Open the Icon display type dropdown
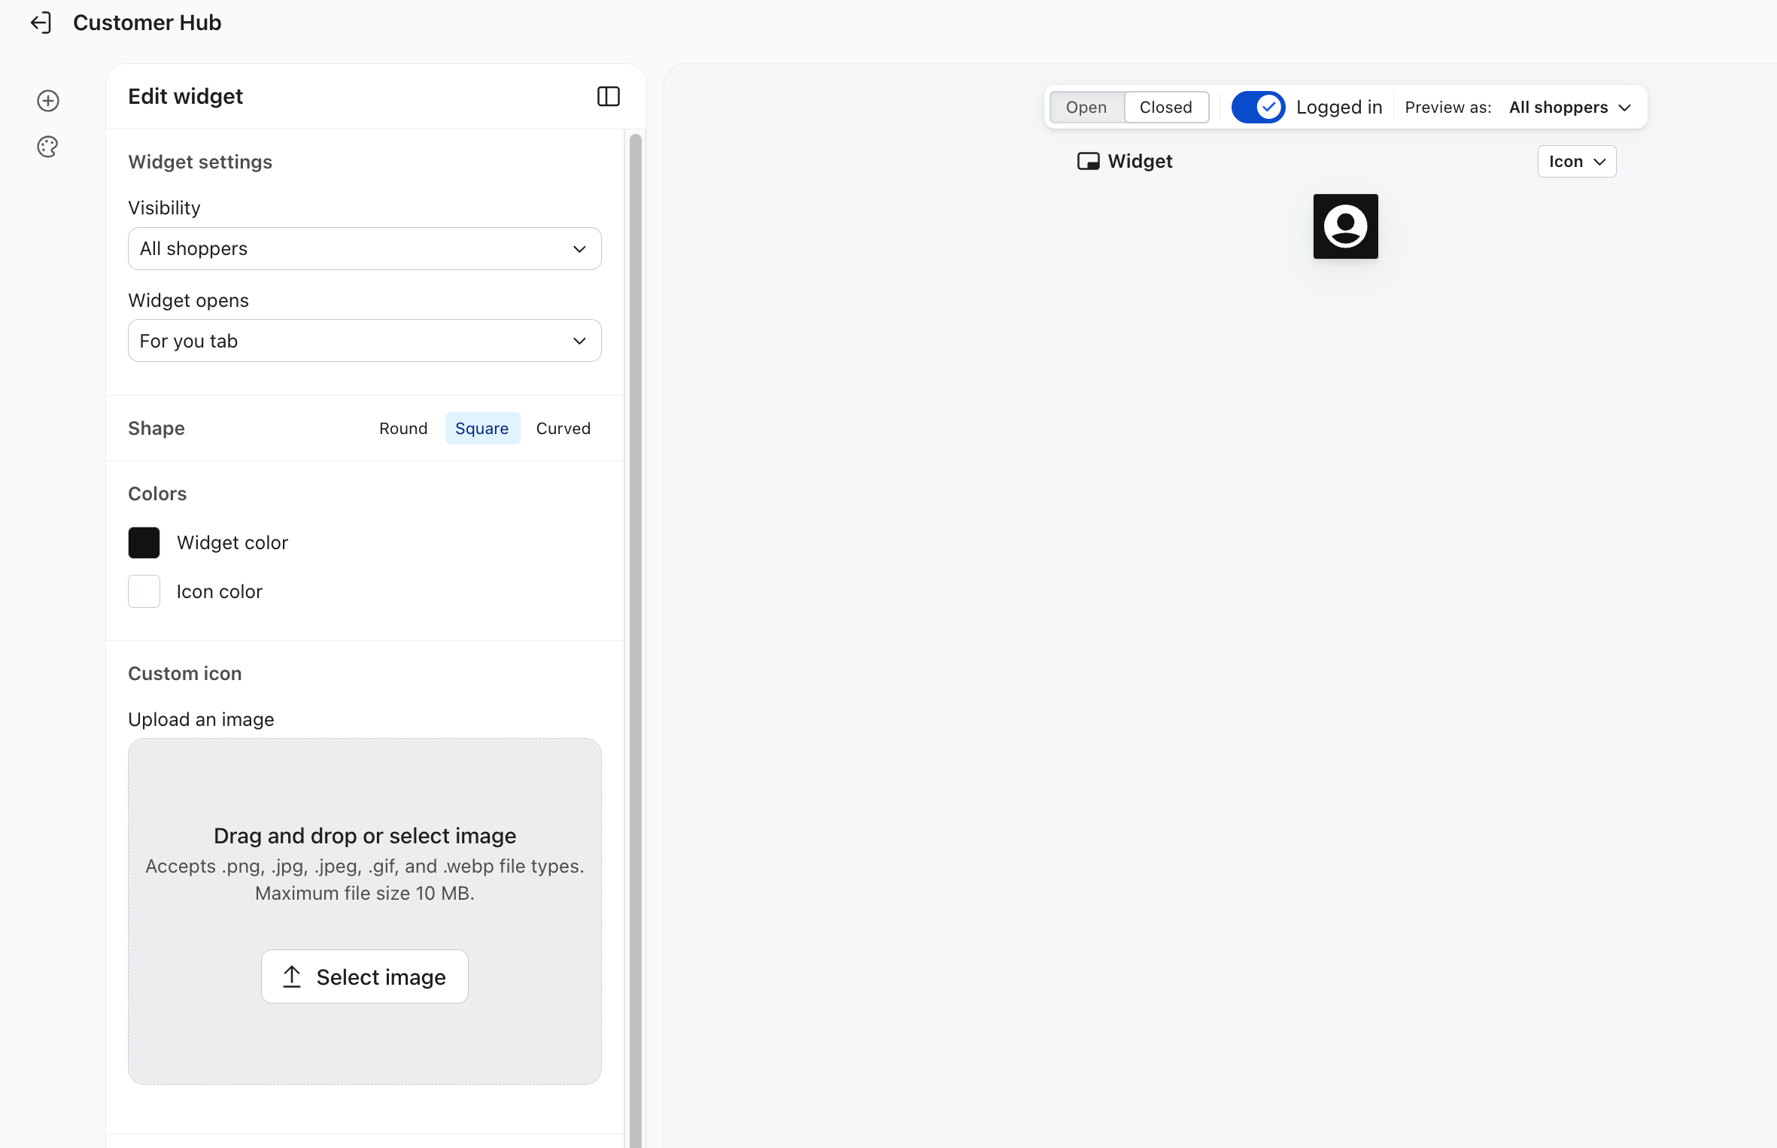1777x1148 pixels. coord(1577,161)
